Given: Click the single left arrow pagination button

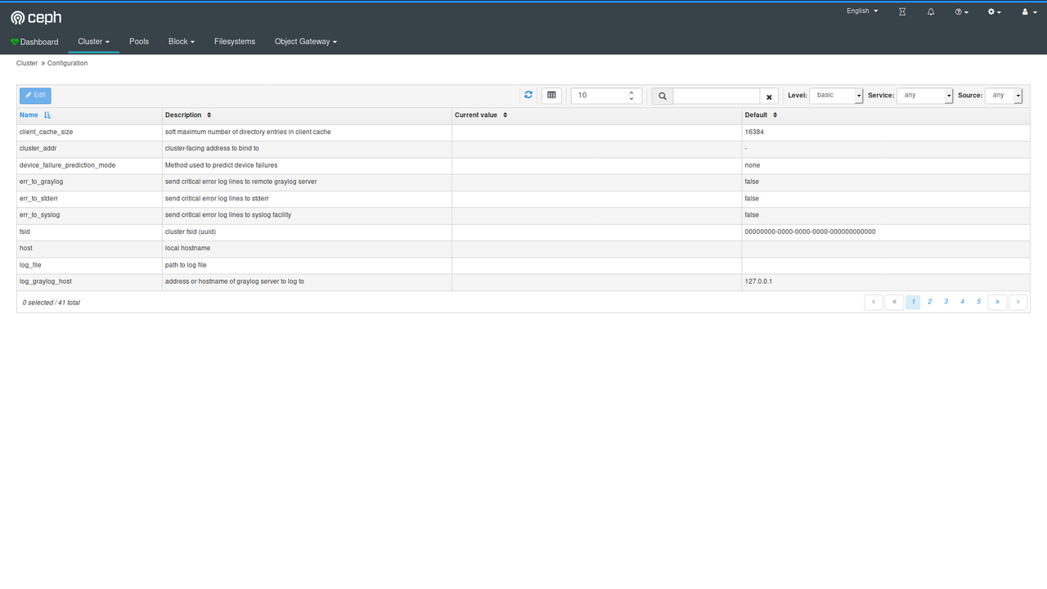Looking at the screenshot, I should coord(874,302).
